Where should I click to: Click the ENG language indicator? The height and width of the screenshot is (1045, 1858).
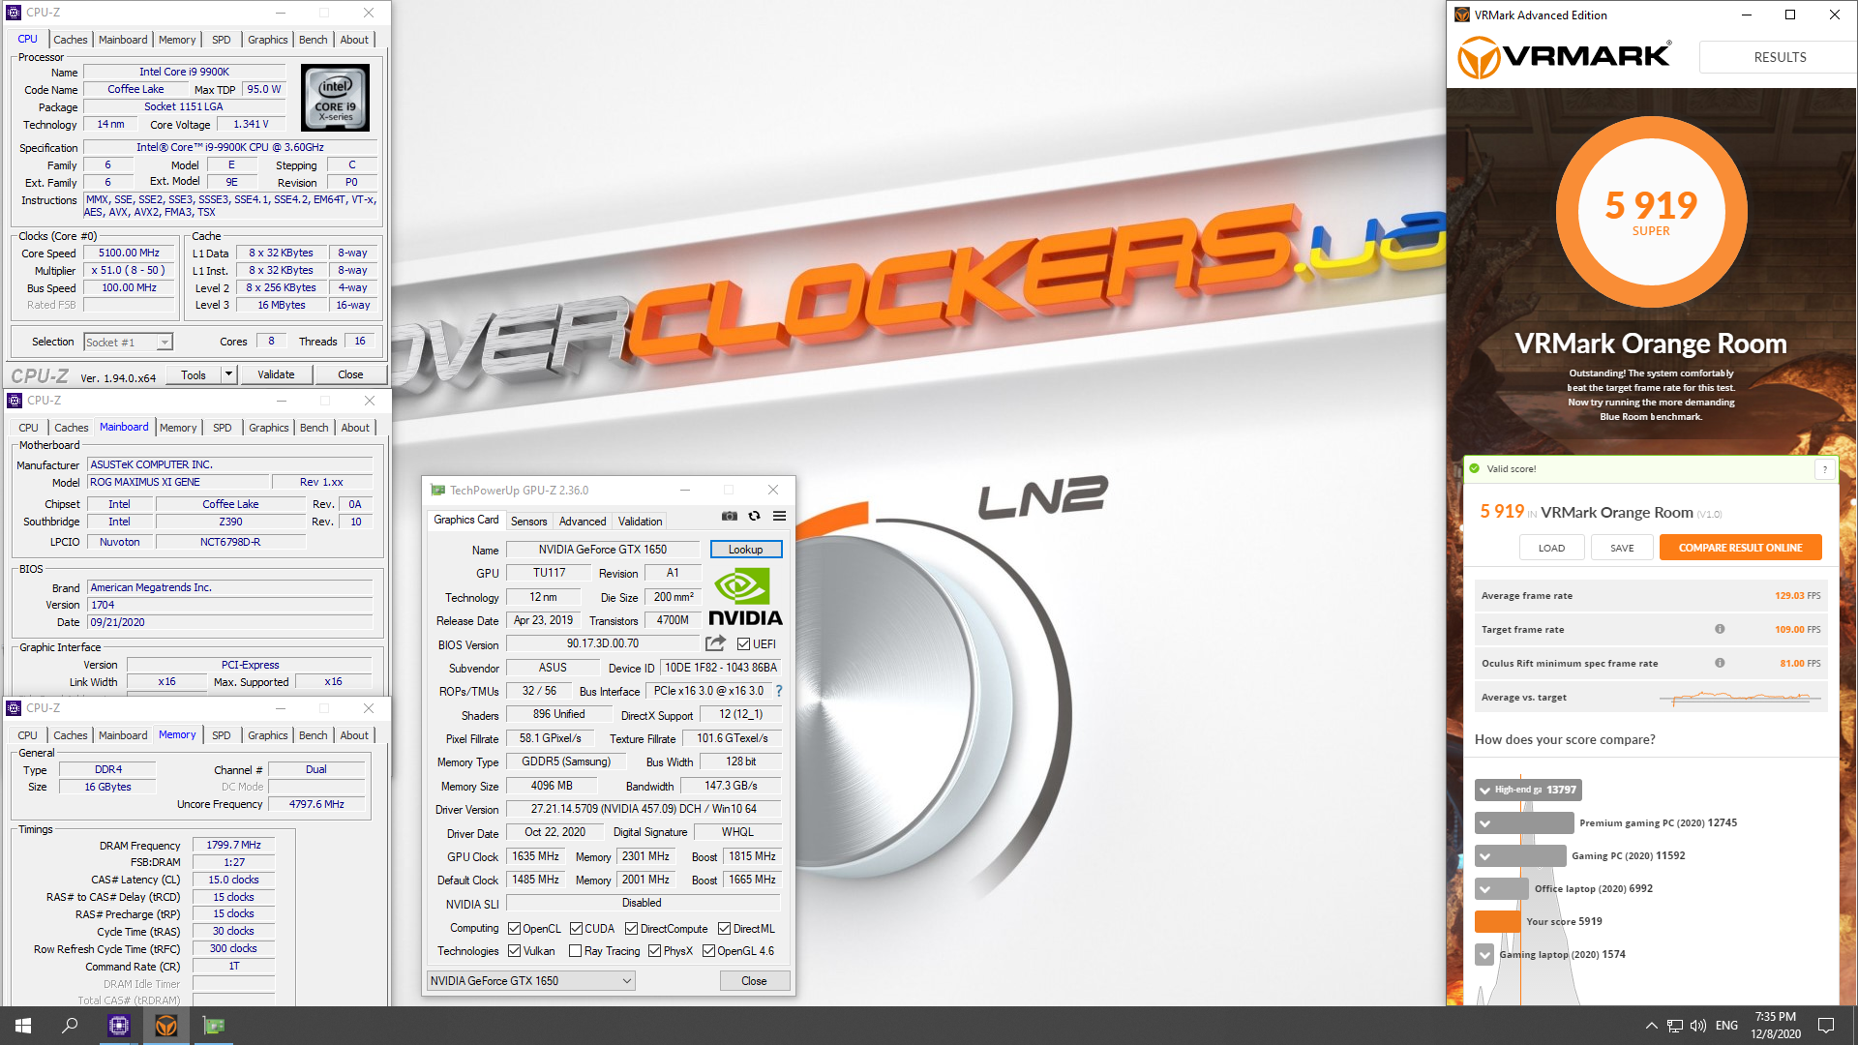coord(1726,1026)
